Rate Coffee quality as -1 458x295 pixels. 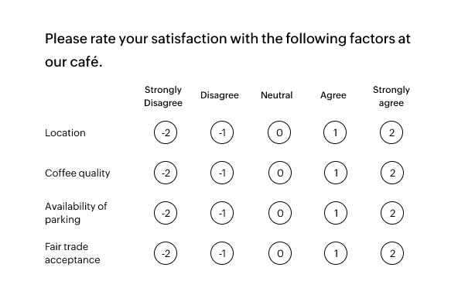click(x=222, y=173)
